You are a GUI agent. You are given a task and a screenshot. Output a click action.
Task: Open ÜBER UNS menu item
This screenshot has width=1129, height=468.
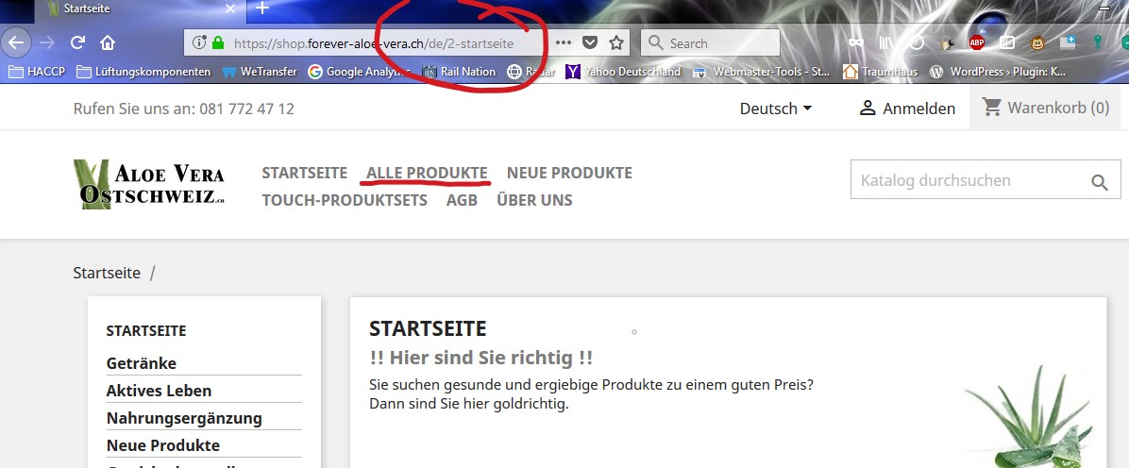point(535,200)
